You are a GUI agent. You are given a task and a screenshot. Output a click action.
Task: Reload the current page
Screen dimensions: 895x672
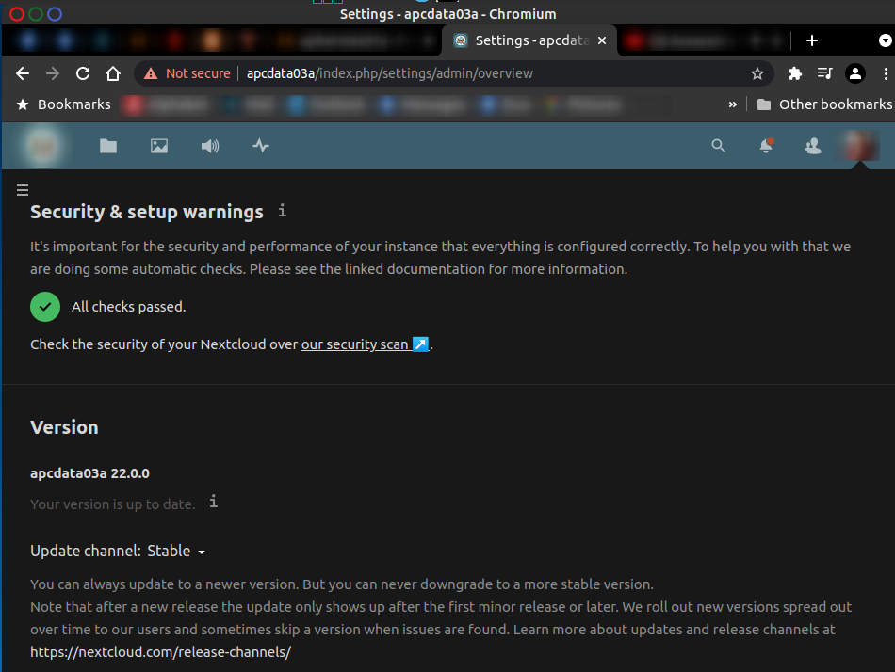click(x=83, y=73)
